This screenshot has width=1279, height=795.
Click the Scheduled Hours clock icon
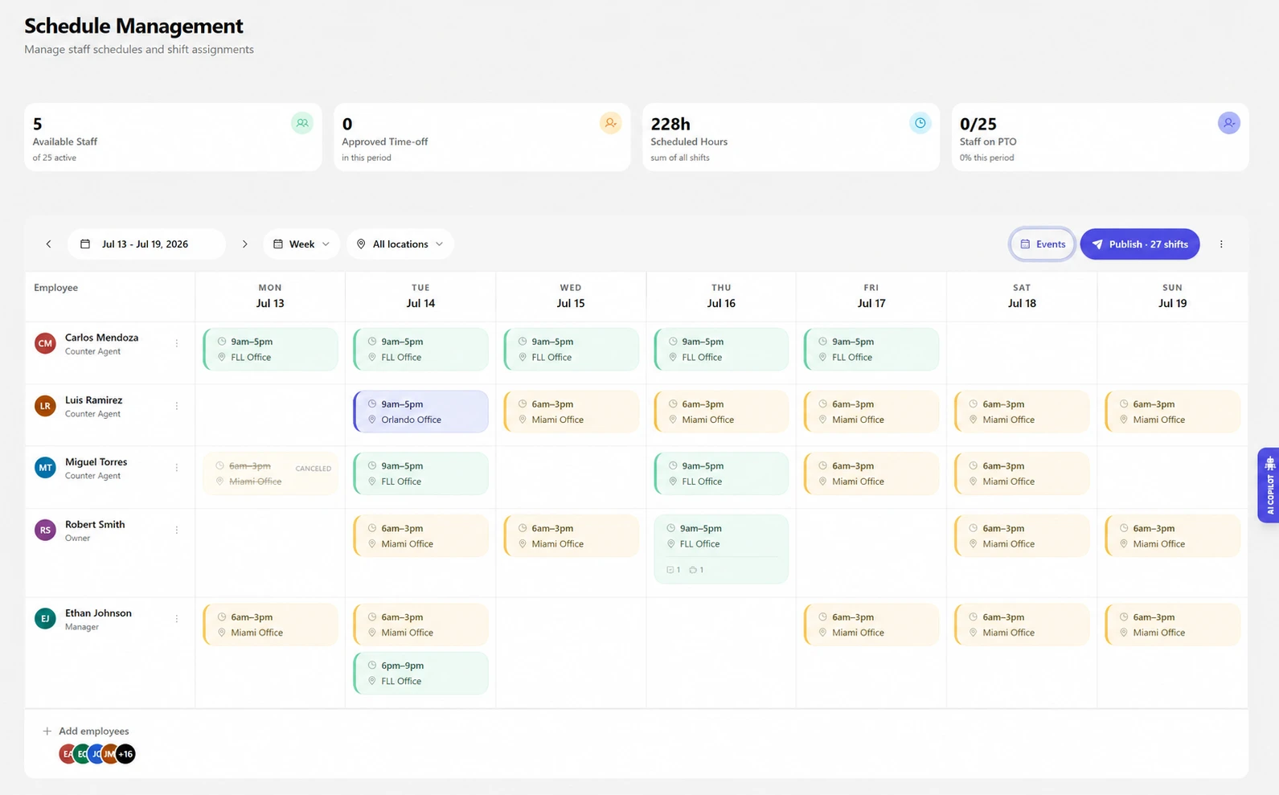click(x=920, y=123)
